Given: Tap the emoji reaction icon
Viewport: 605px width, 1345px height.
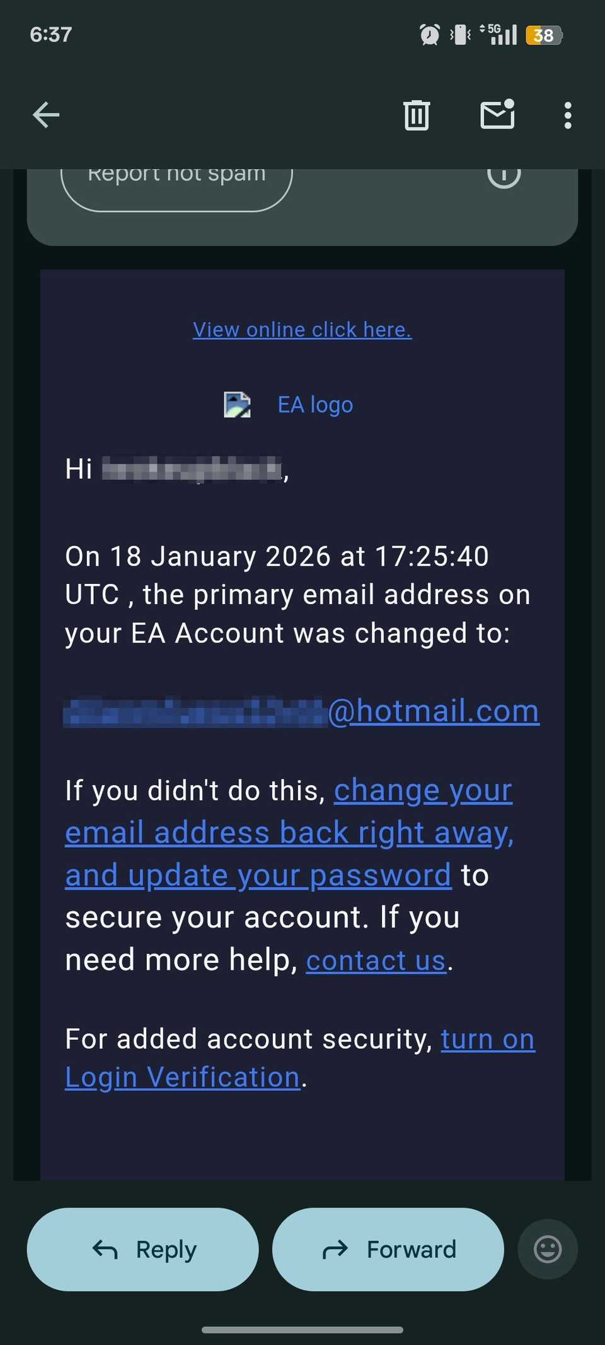Looking at the screenshot, I should (546, 1249).
